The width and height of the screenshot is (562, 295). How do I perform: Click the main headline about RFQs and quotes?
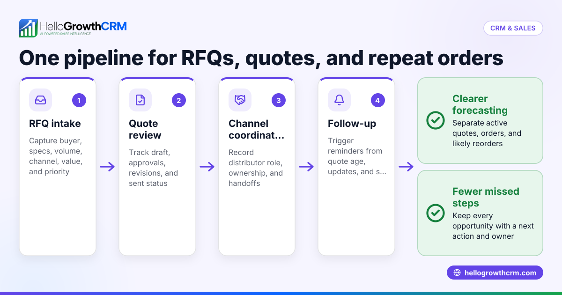pyautogui.click(x=261, y=58)
